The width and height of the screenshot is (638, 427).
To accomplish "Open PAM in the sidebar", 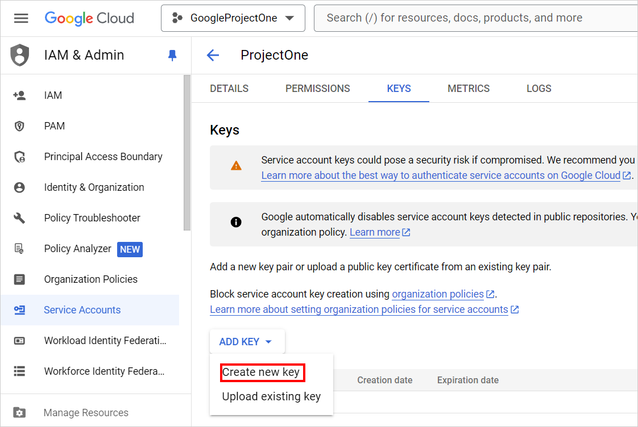I will click(54, 126).
